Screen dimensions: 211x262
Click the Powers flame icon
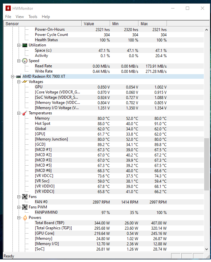[x=25, y=218]
